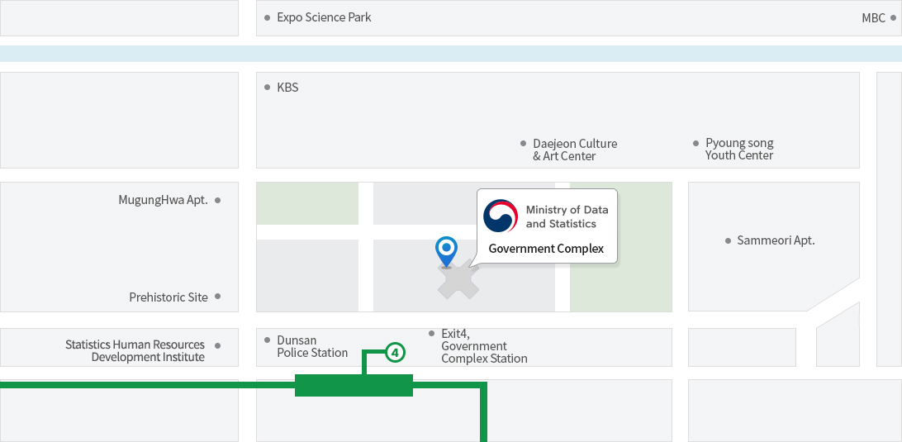
Task: Click the light blue river strip
Action: pos(451,54)
